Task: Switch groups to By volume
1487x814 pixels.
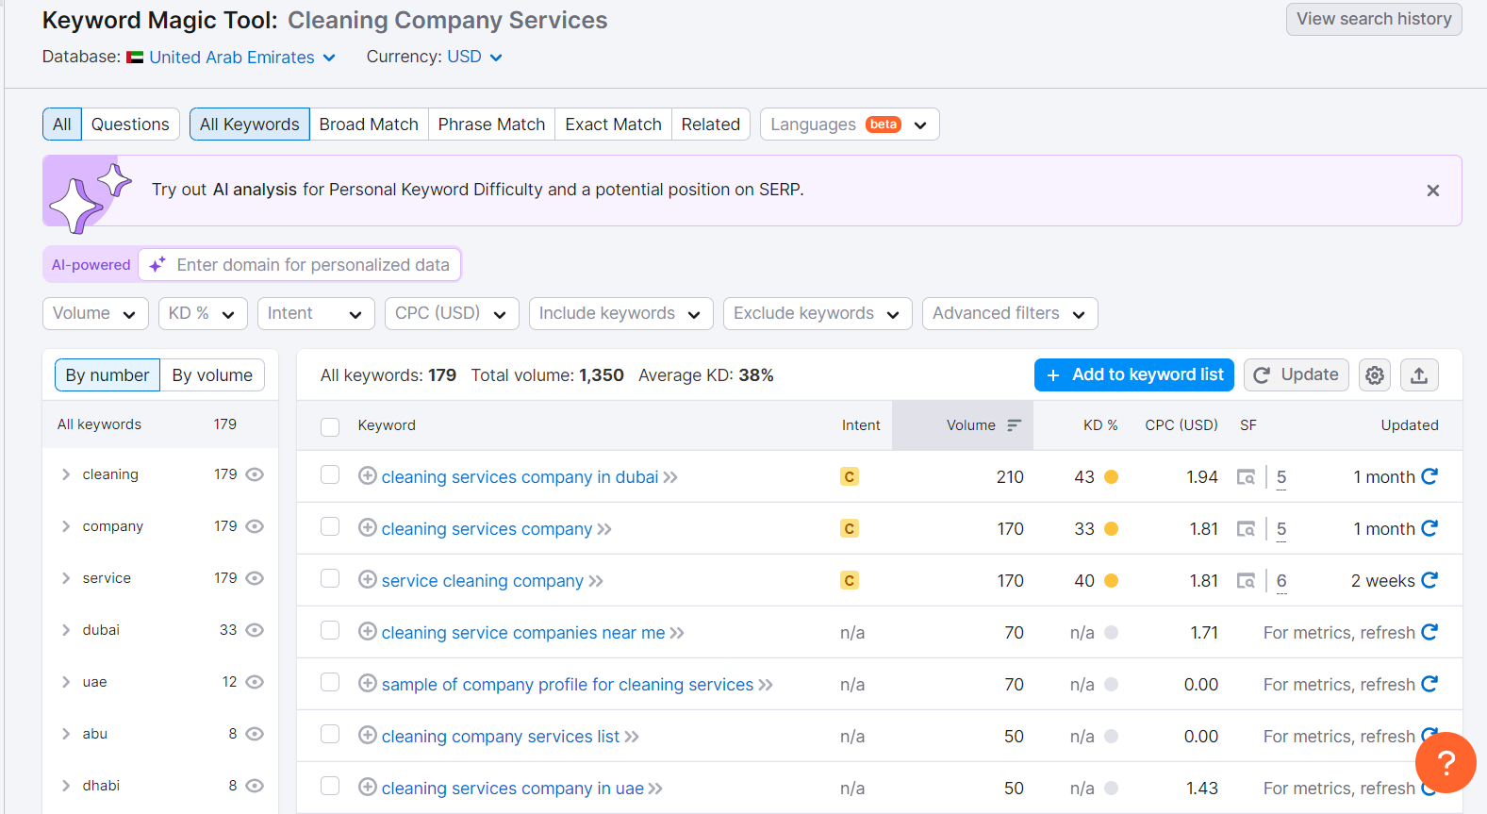Action: tap(212, 375)
